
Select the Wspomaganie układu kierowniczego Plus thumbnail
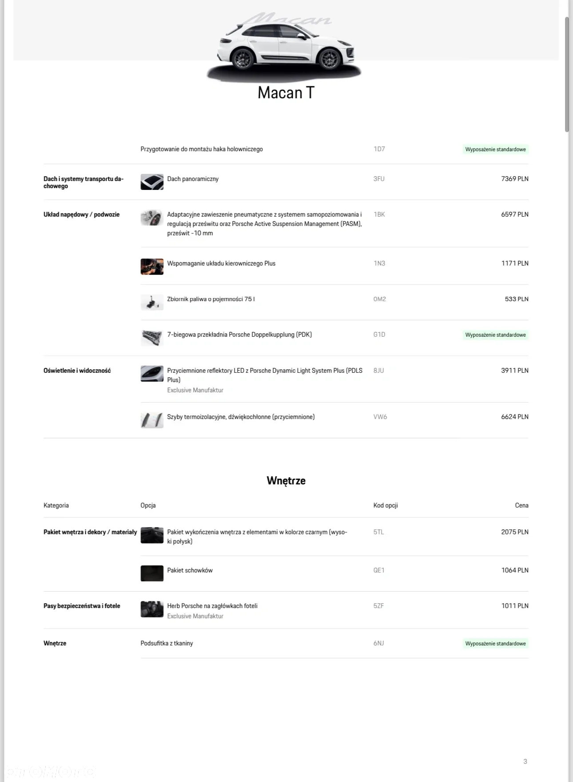click(152, 266)
